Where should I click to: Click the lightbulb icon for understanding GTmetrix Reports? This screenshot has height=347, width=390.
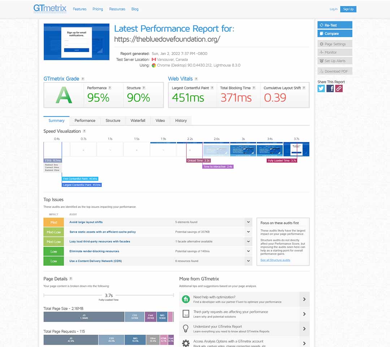click(186, 328)
